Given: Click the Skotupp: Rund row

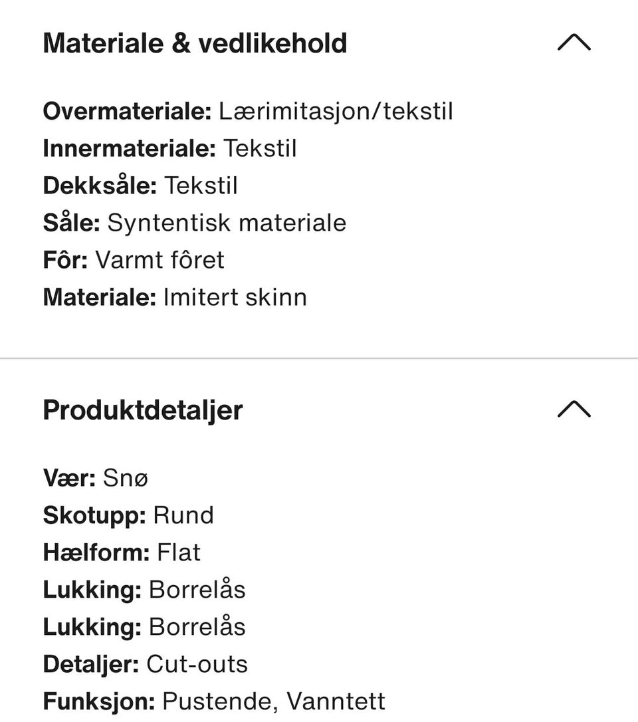Looking at the screenshot, I should [x=128, y=515].
